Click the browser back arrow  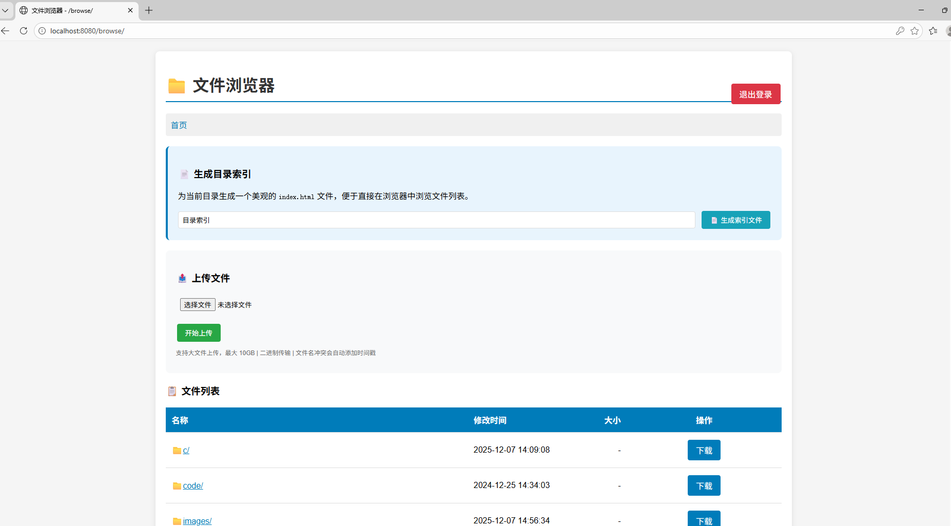coord(6,31)
